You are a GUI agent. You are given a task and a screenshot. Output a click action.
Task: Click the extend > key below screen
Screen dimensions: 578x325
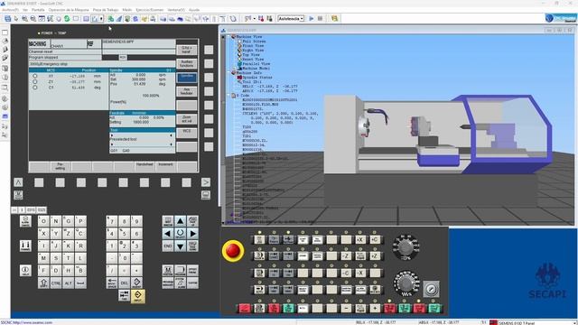(x=206, y=182)
